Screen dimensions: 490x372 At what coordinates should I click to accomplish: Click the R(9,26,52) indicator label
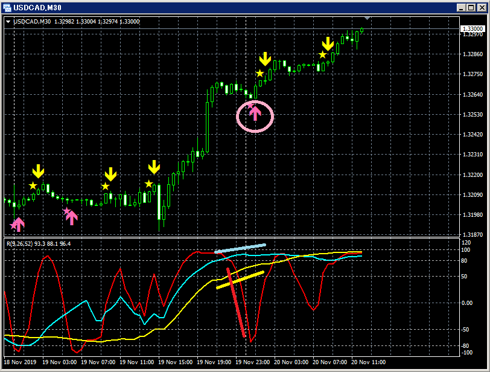coord(19,243)
